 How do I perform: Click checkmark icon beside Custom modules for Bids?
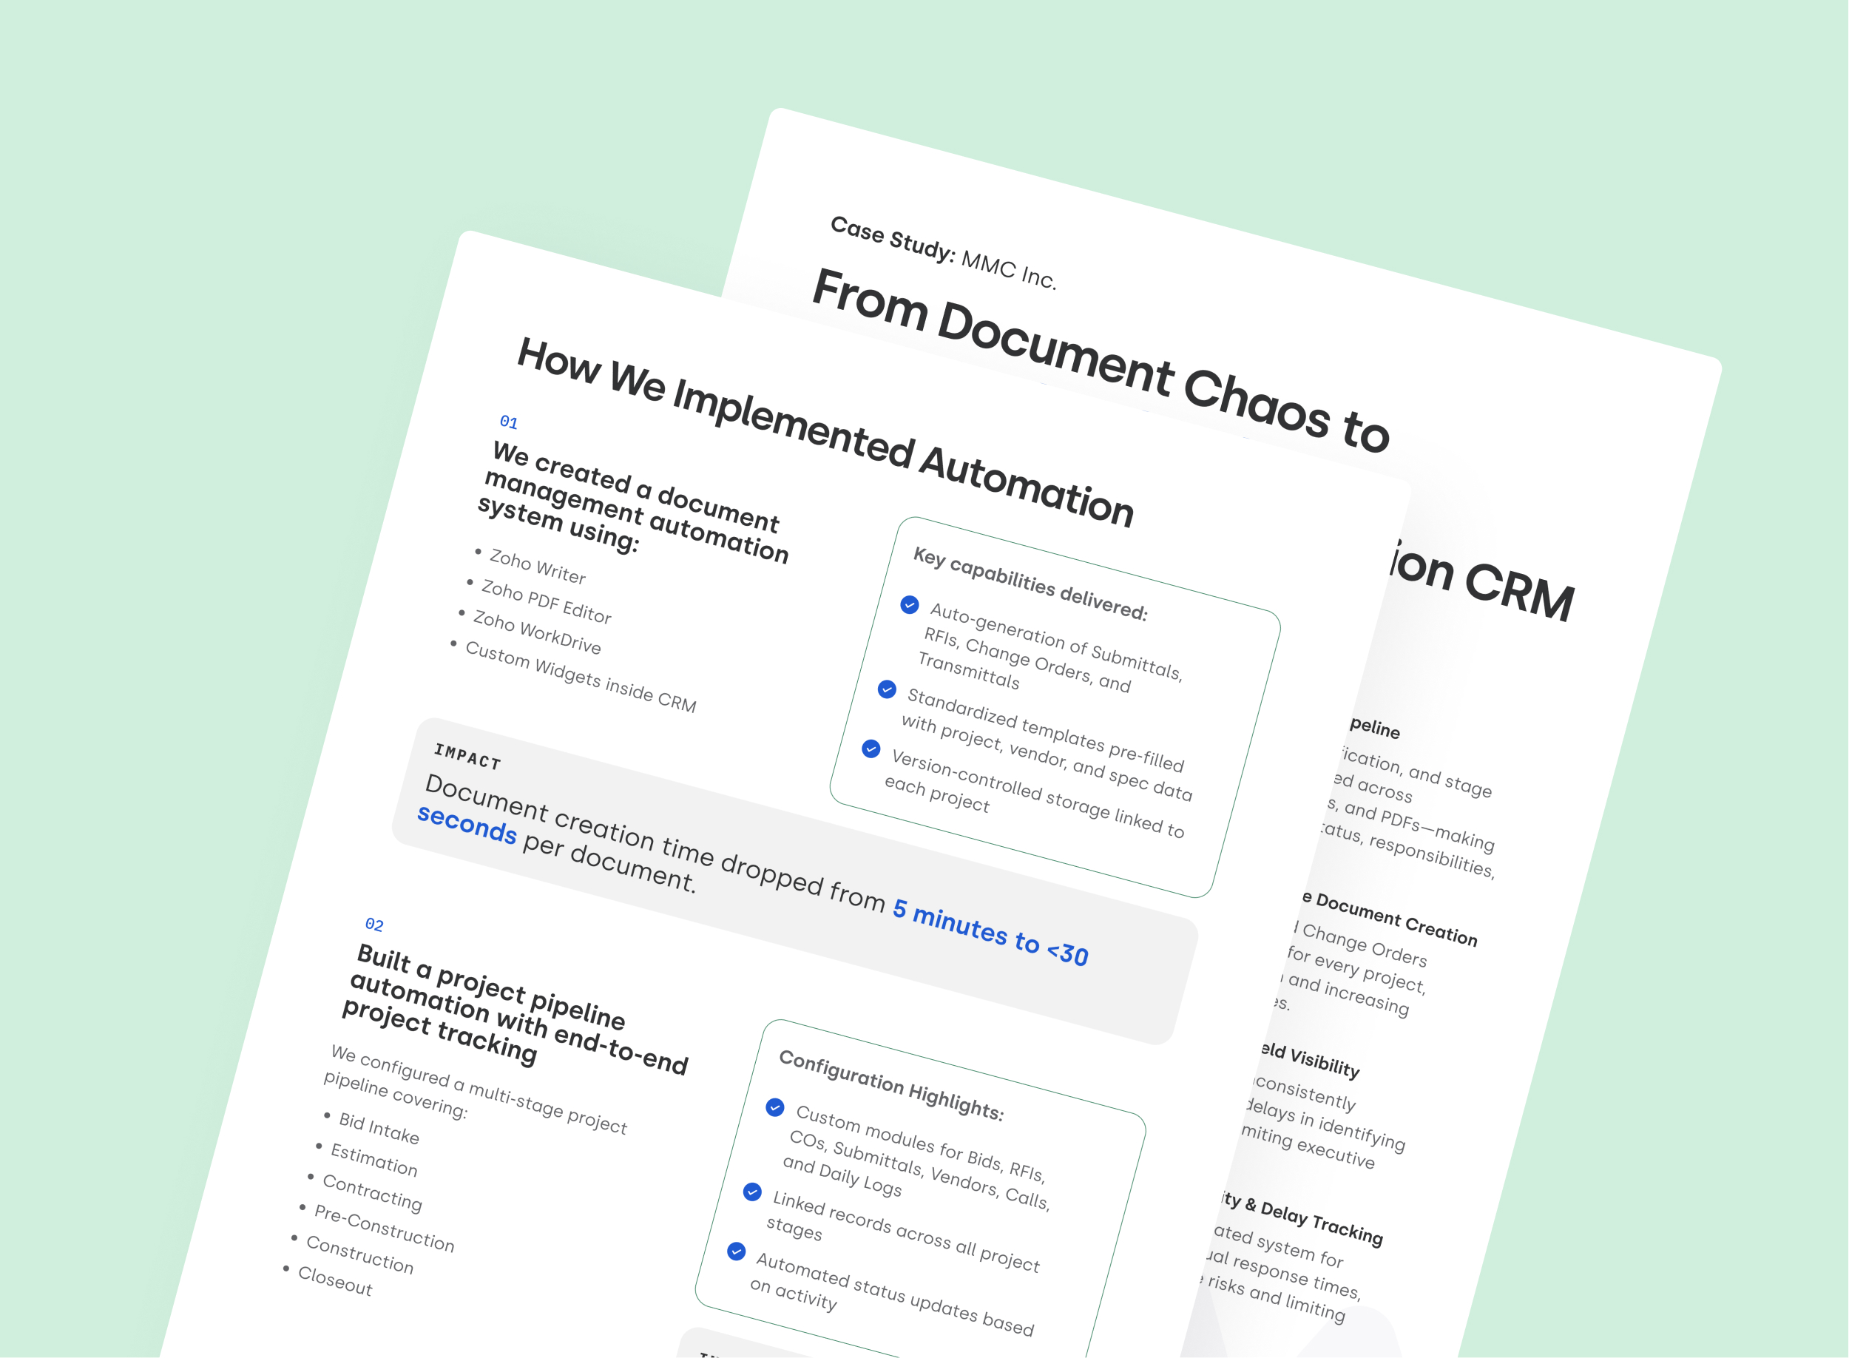tap(775, 1107)
